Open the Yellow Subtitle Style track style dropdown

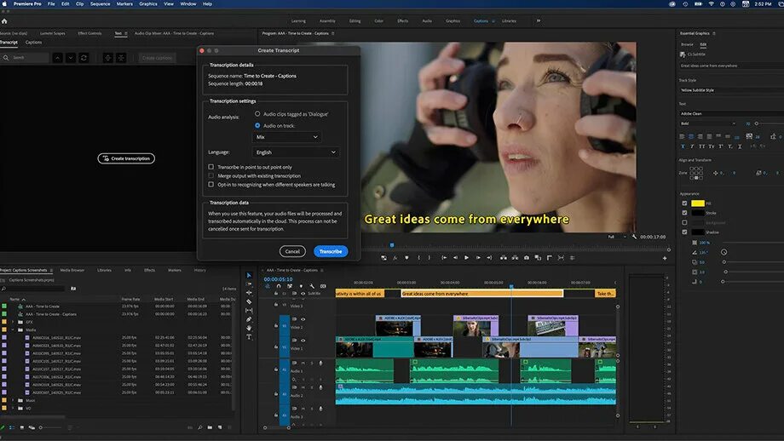(x=731, y=90)
